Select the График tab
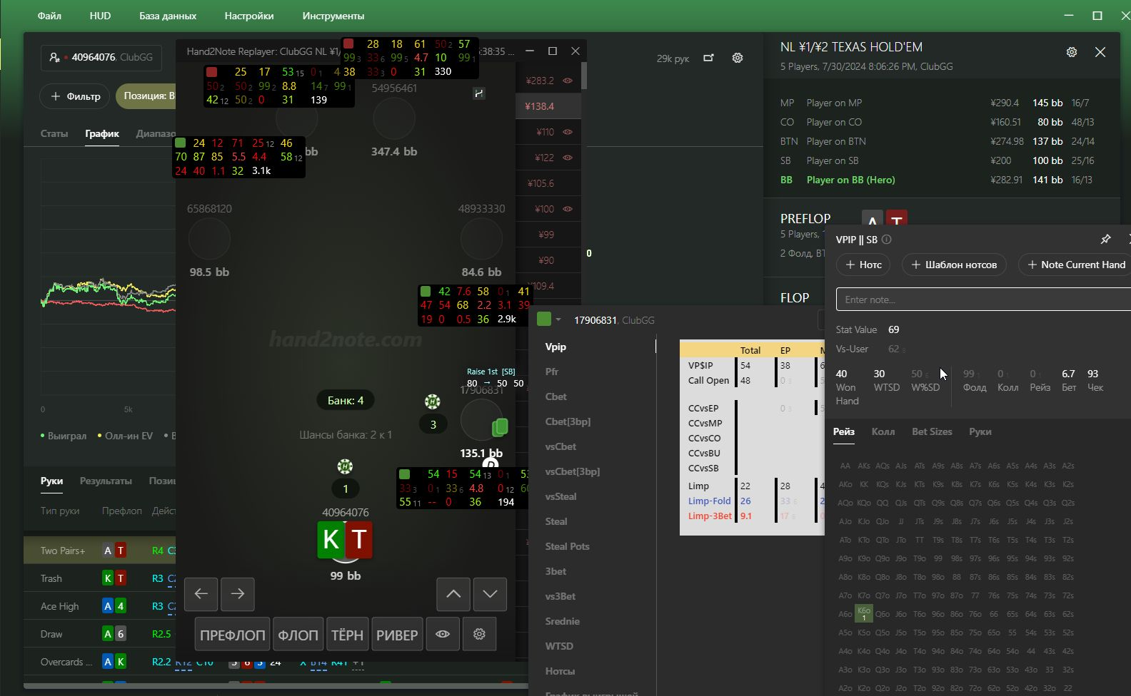The image size is (1131, 696). pos(102,133)
